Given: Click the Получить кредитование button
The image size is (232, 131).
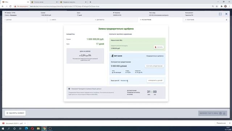Looking at the screenshot, I should coord(154,66).
